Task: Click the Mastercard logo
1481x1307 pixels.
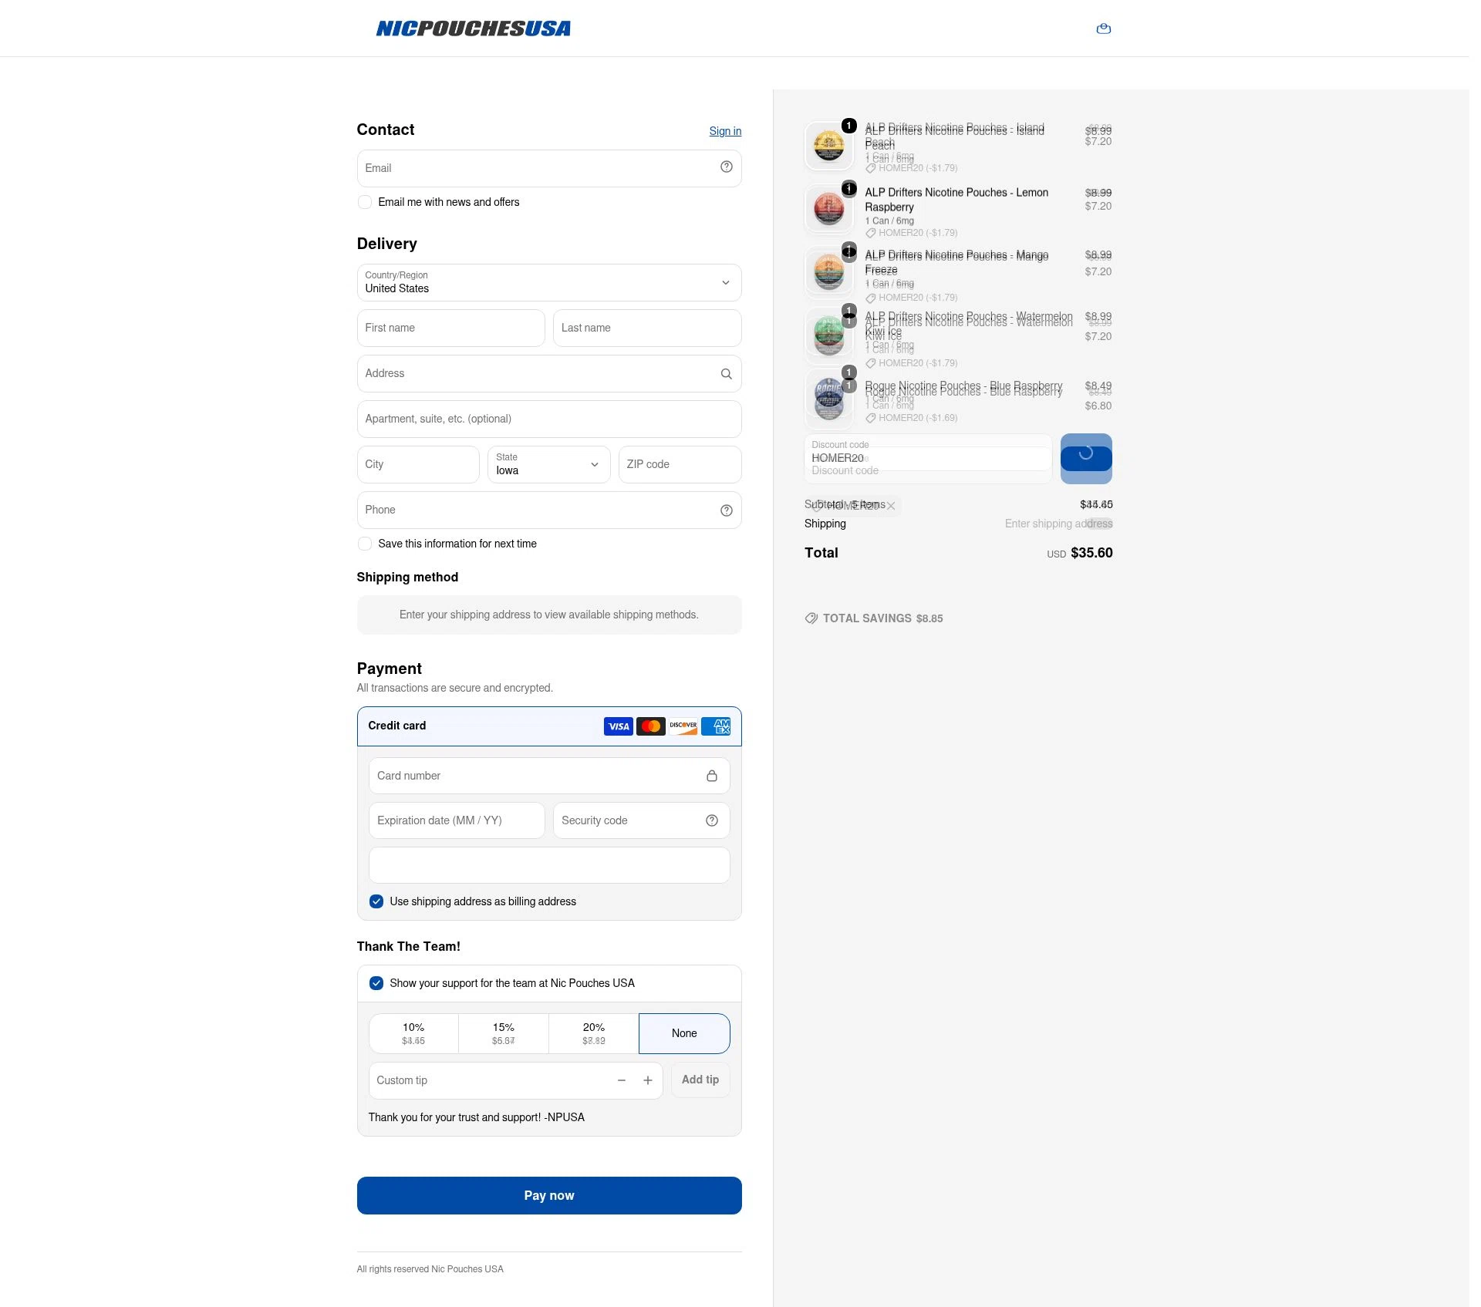Action: 650,726
